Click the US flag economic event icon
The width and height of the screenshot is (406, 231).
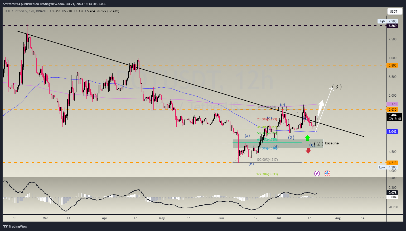pos(327,173)
